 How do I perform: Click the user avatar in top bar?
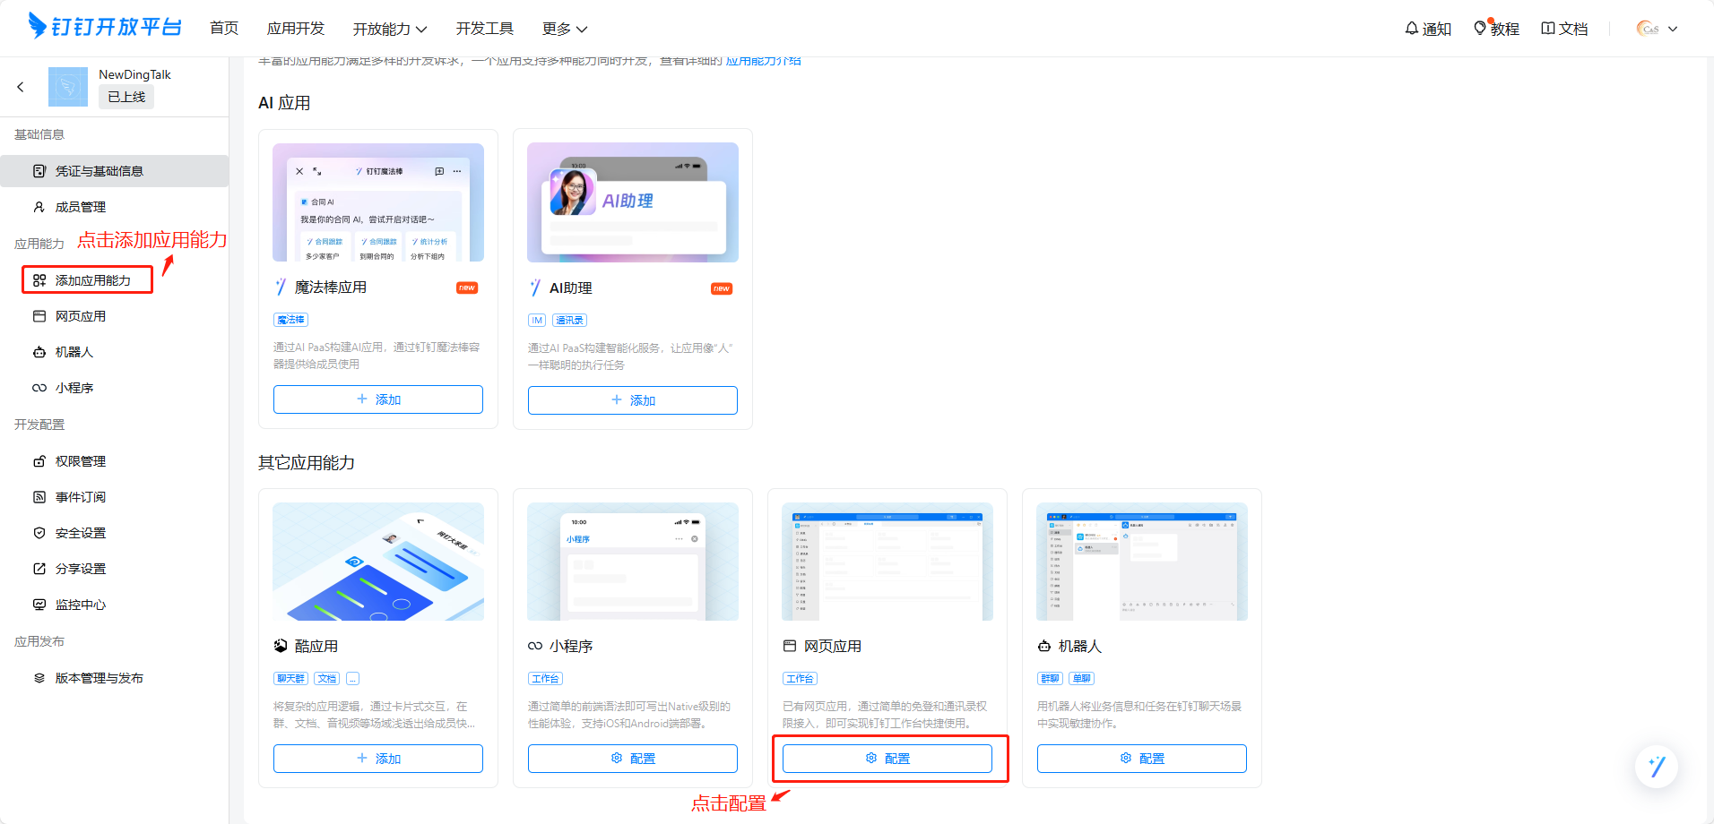point(1648,29)
